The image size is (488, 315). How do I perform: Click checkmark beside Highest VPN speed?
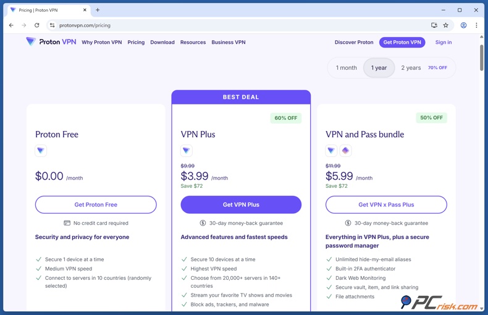pyautogui.click(x=184, y=269)
